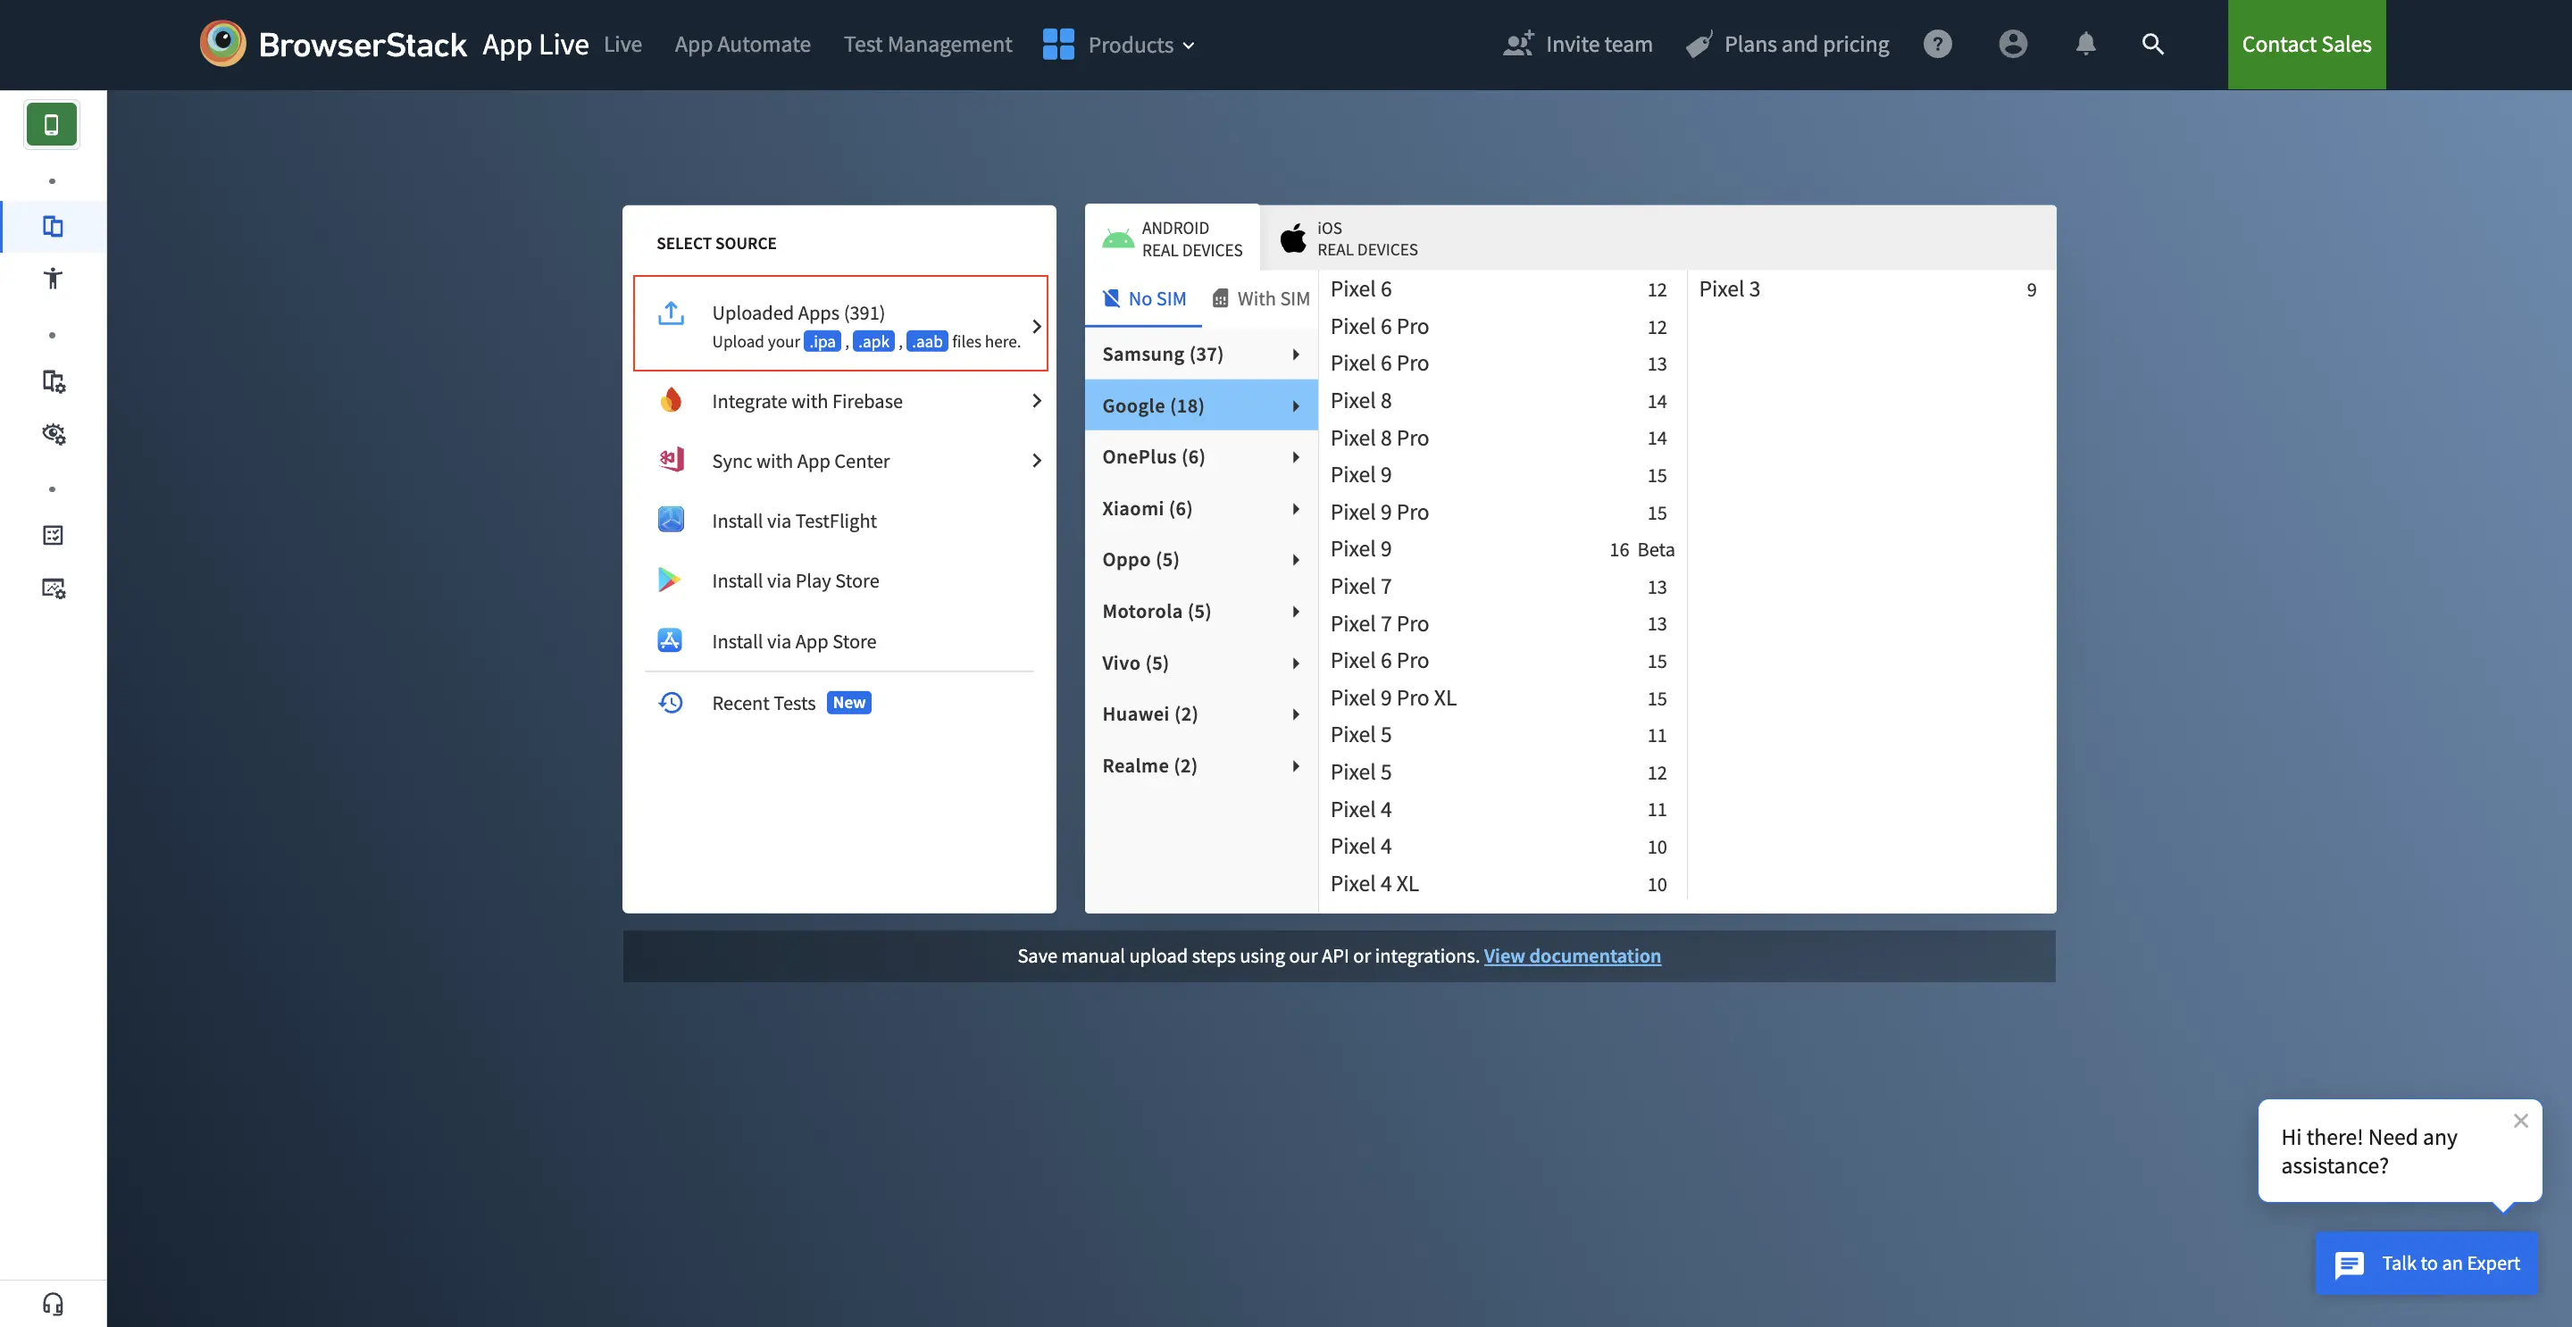This screenshot has height=1327, width=2572.
Task: Click the checklist sidebar icon
Action: coord(53,535)
